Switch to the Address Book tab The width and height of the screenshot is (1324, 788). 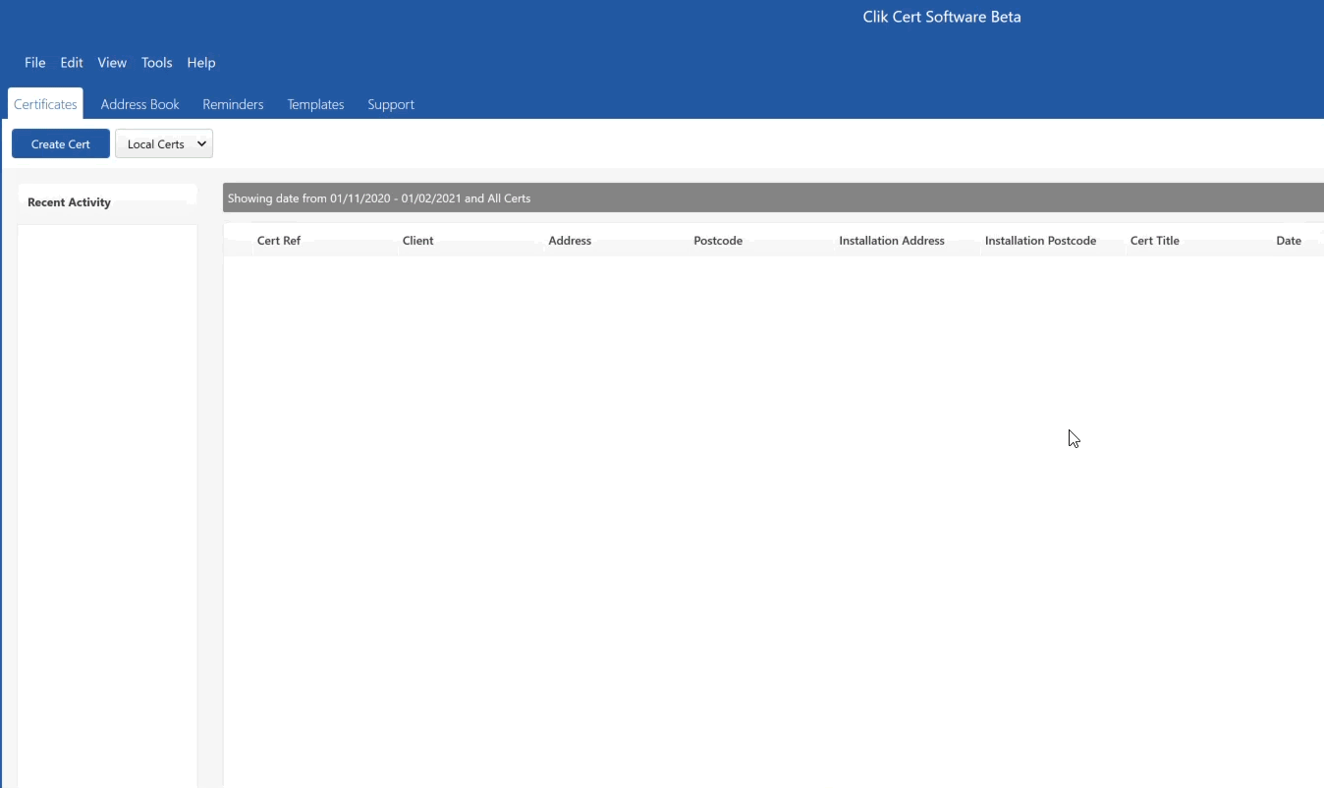click(139, 103)
